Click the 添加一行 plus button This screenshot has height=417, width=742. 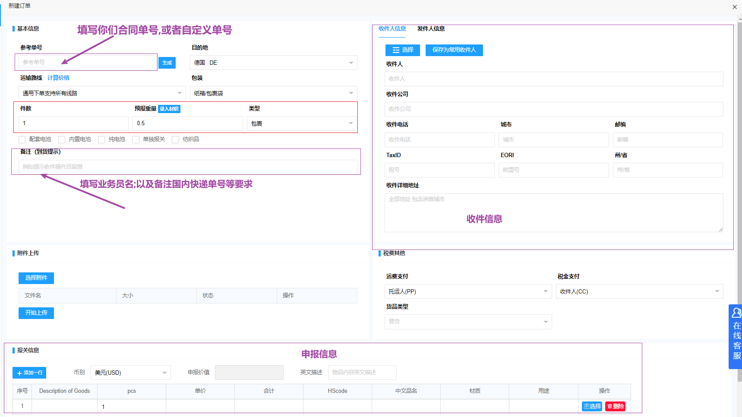click(29, 373)
